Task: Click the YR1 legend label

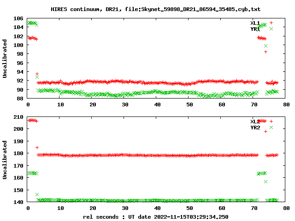Action: (255, 29)
